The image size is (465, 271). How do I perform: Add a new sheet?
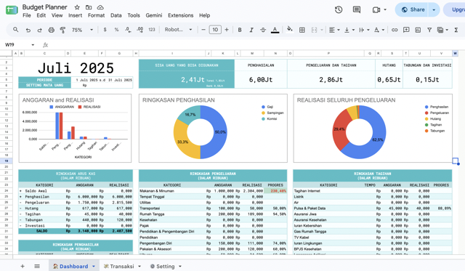(23, 266)
